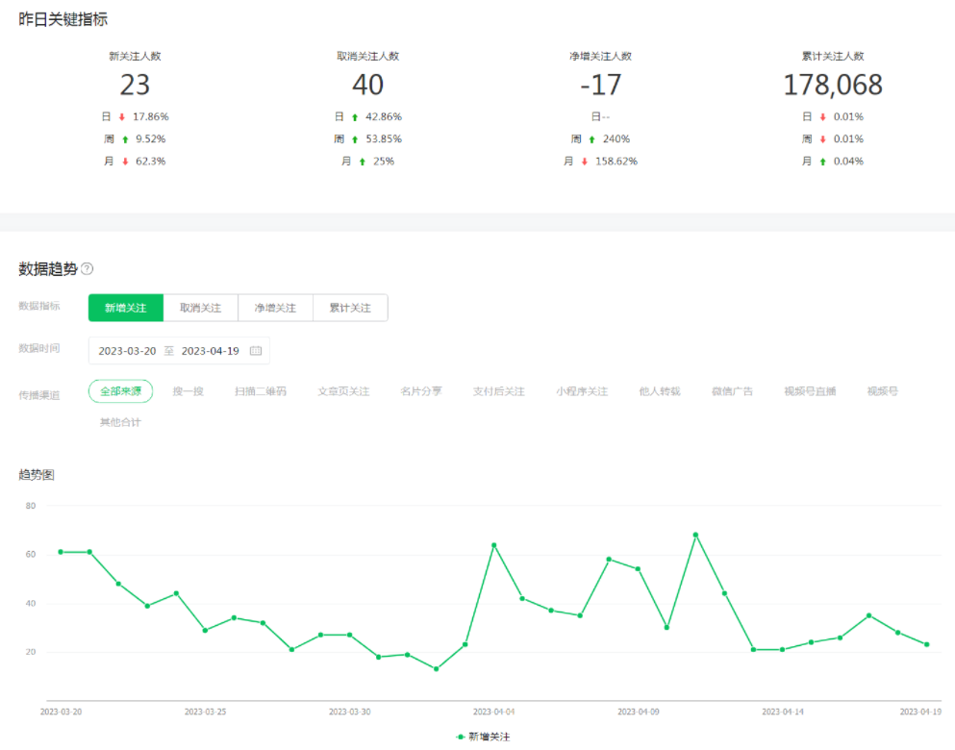
Task: Select the 新增关注 data metric tab
Action: click(x=126, y=308)
